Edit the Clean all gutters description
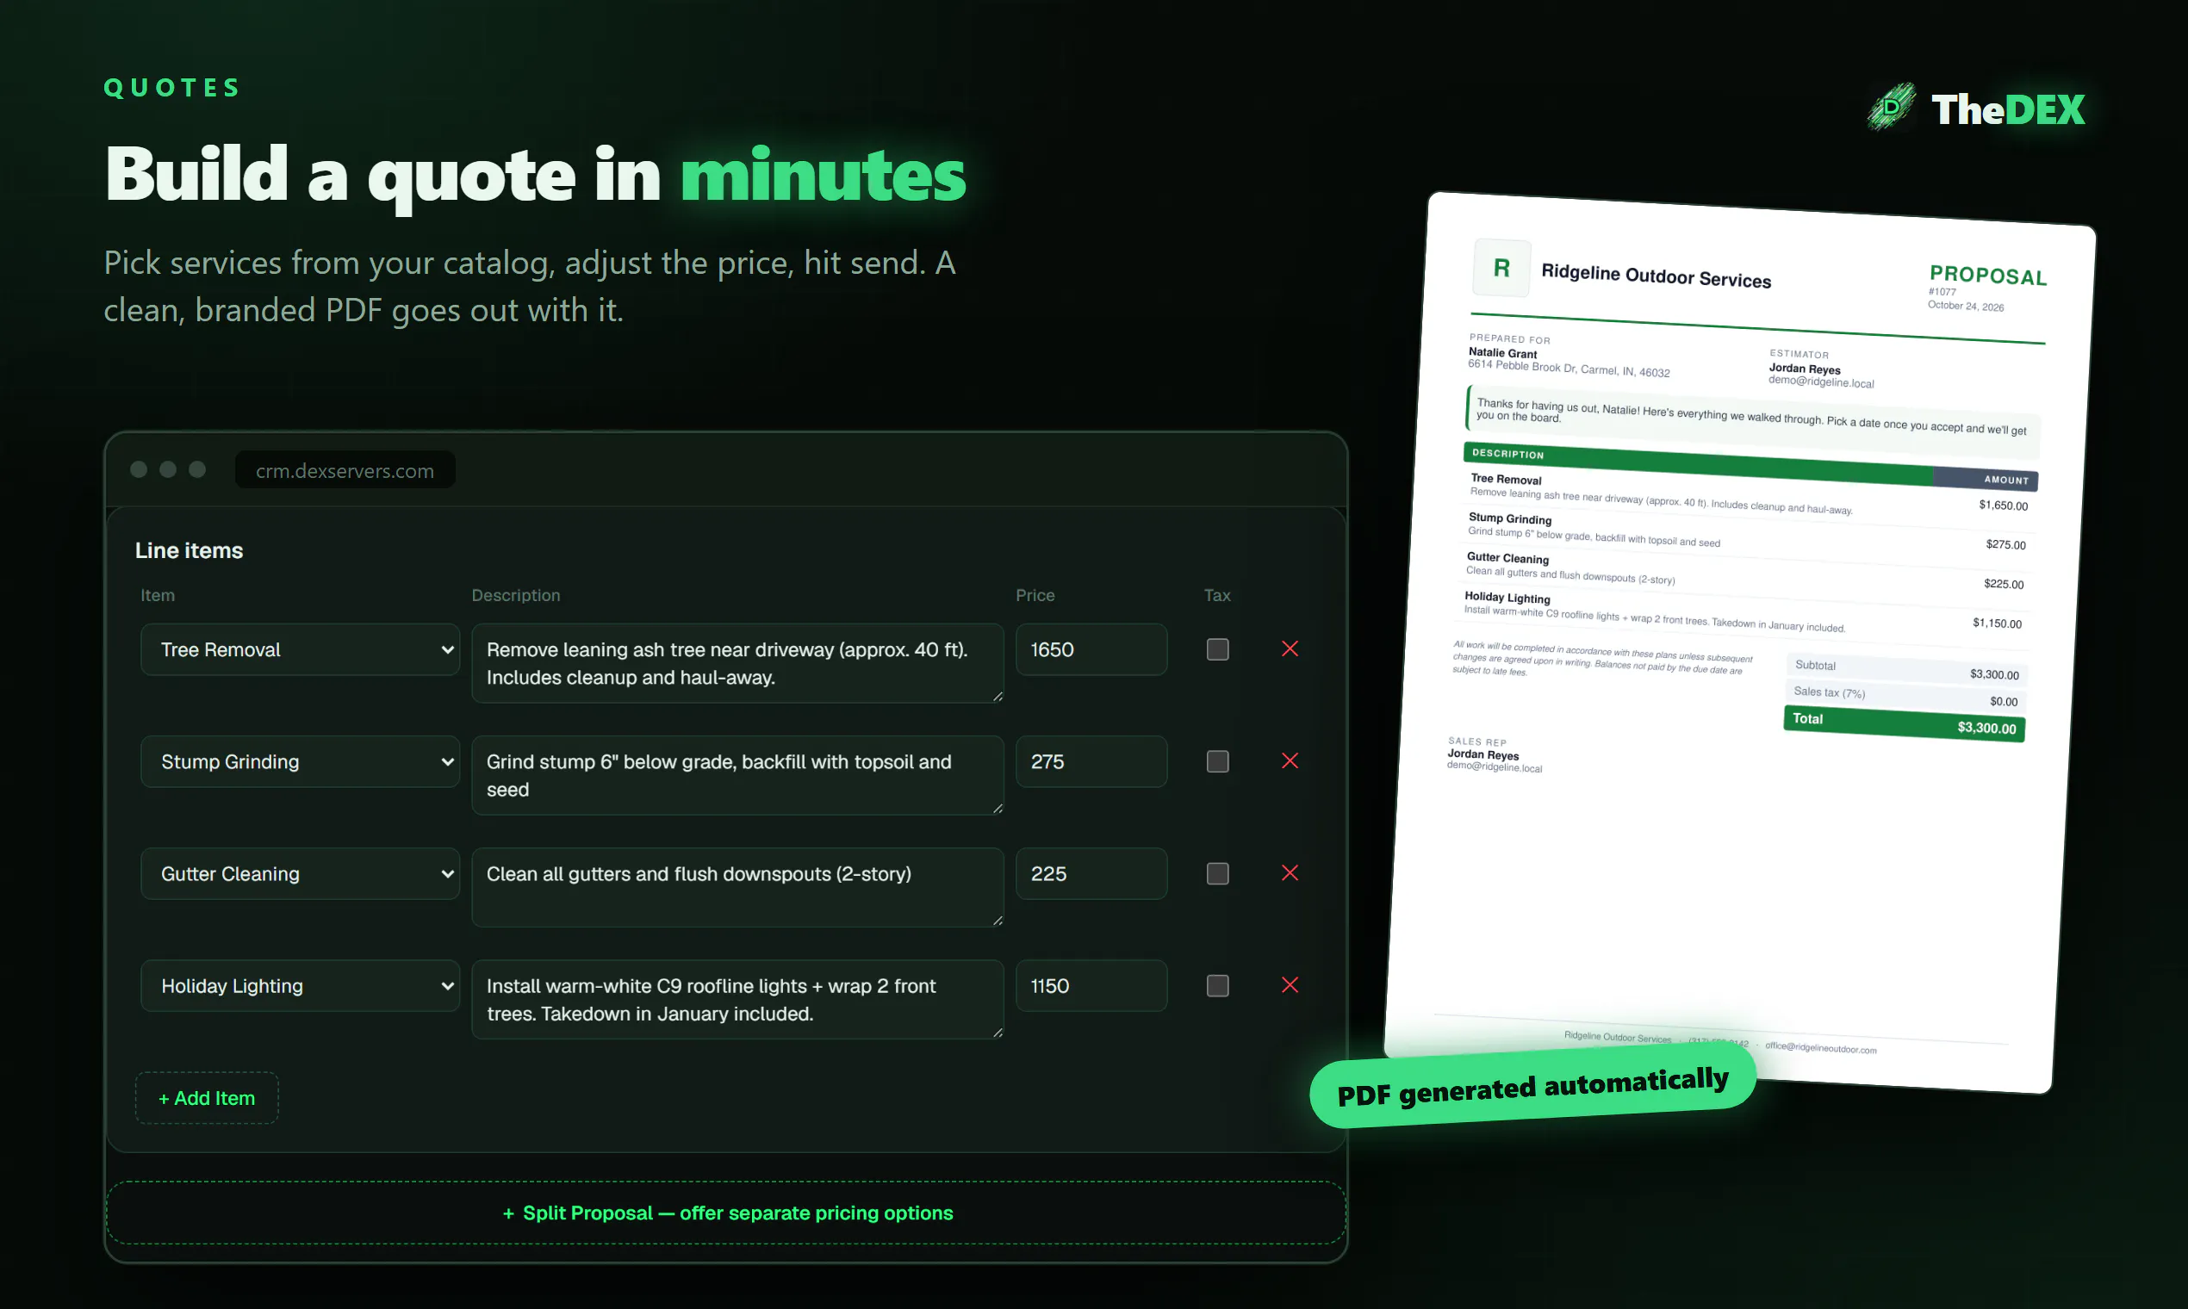Screen dimensions: 2188x1309 pyautogui.click(x=737, y=887)
